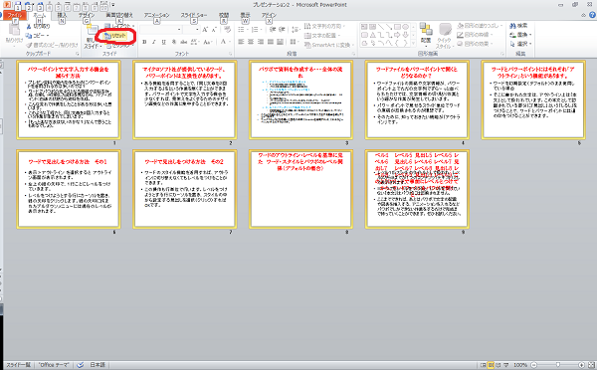This screenshot has width=597, height=370.
Task: Justify text in paragraph group
Action: click(271, 42)
